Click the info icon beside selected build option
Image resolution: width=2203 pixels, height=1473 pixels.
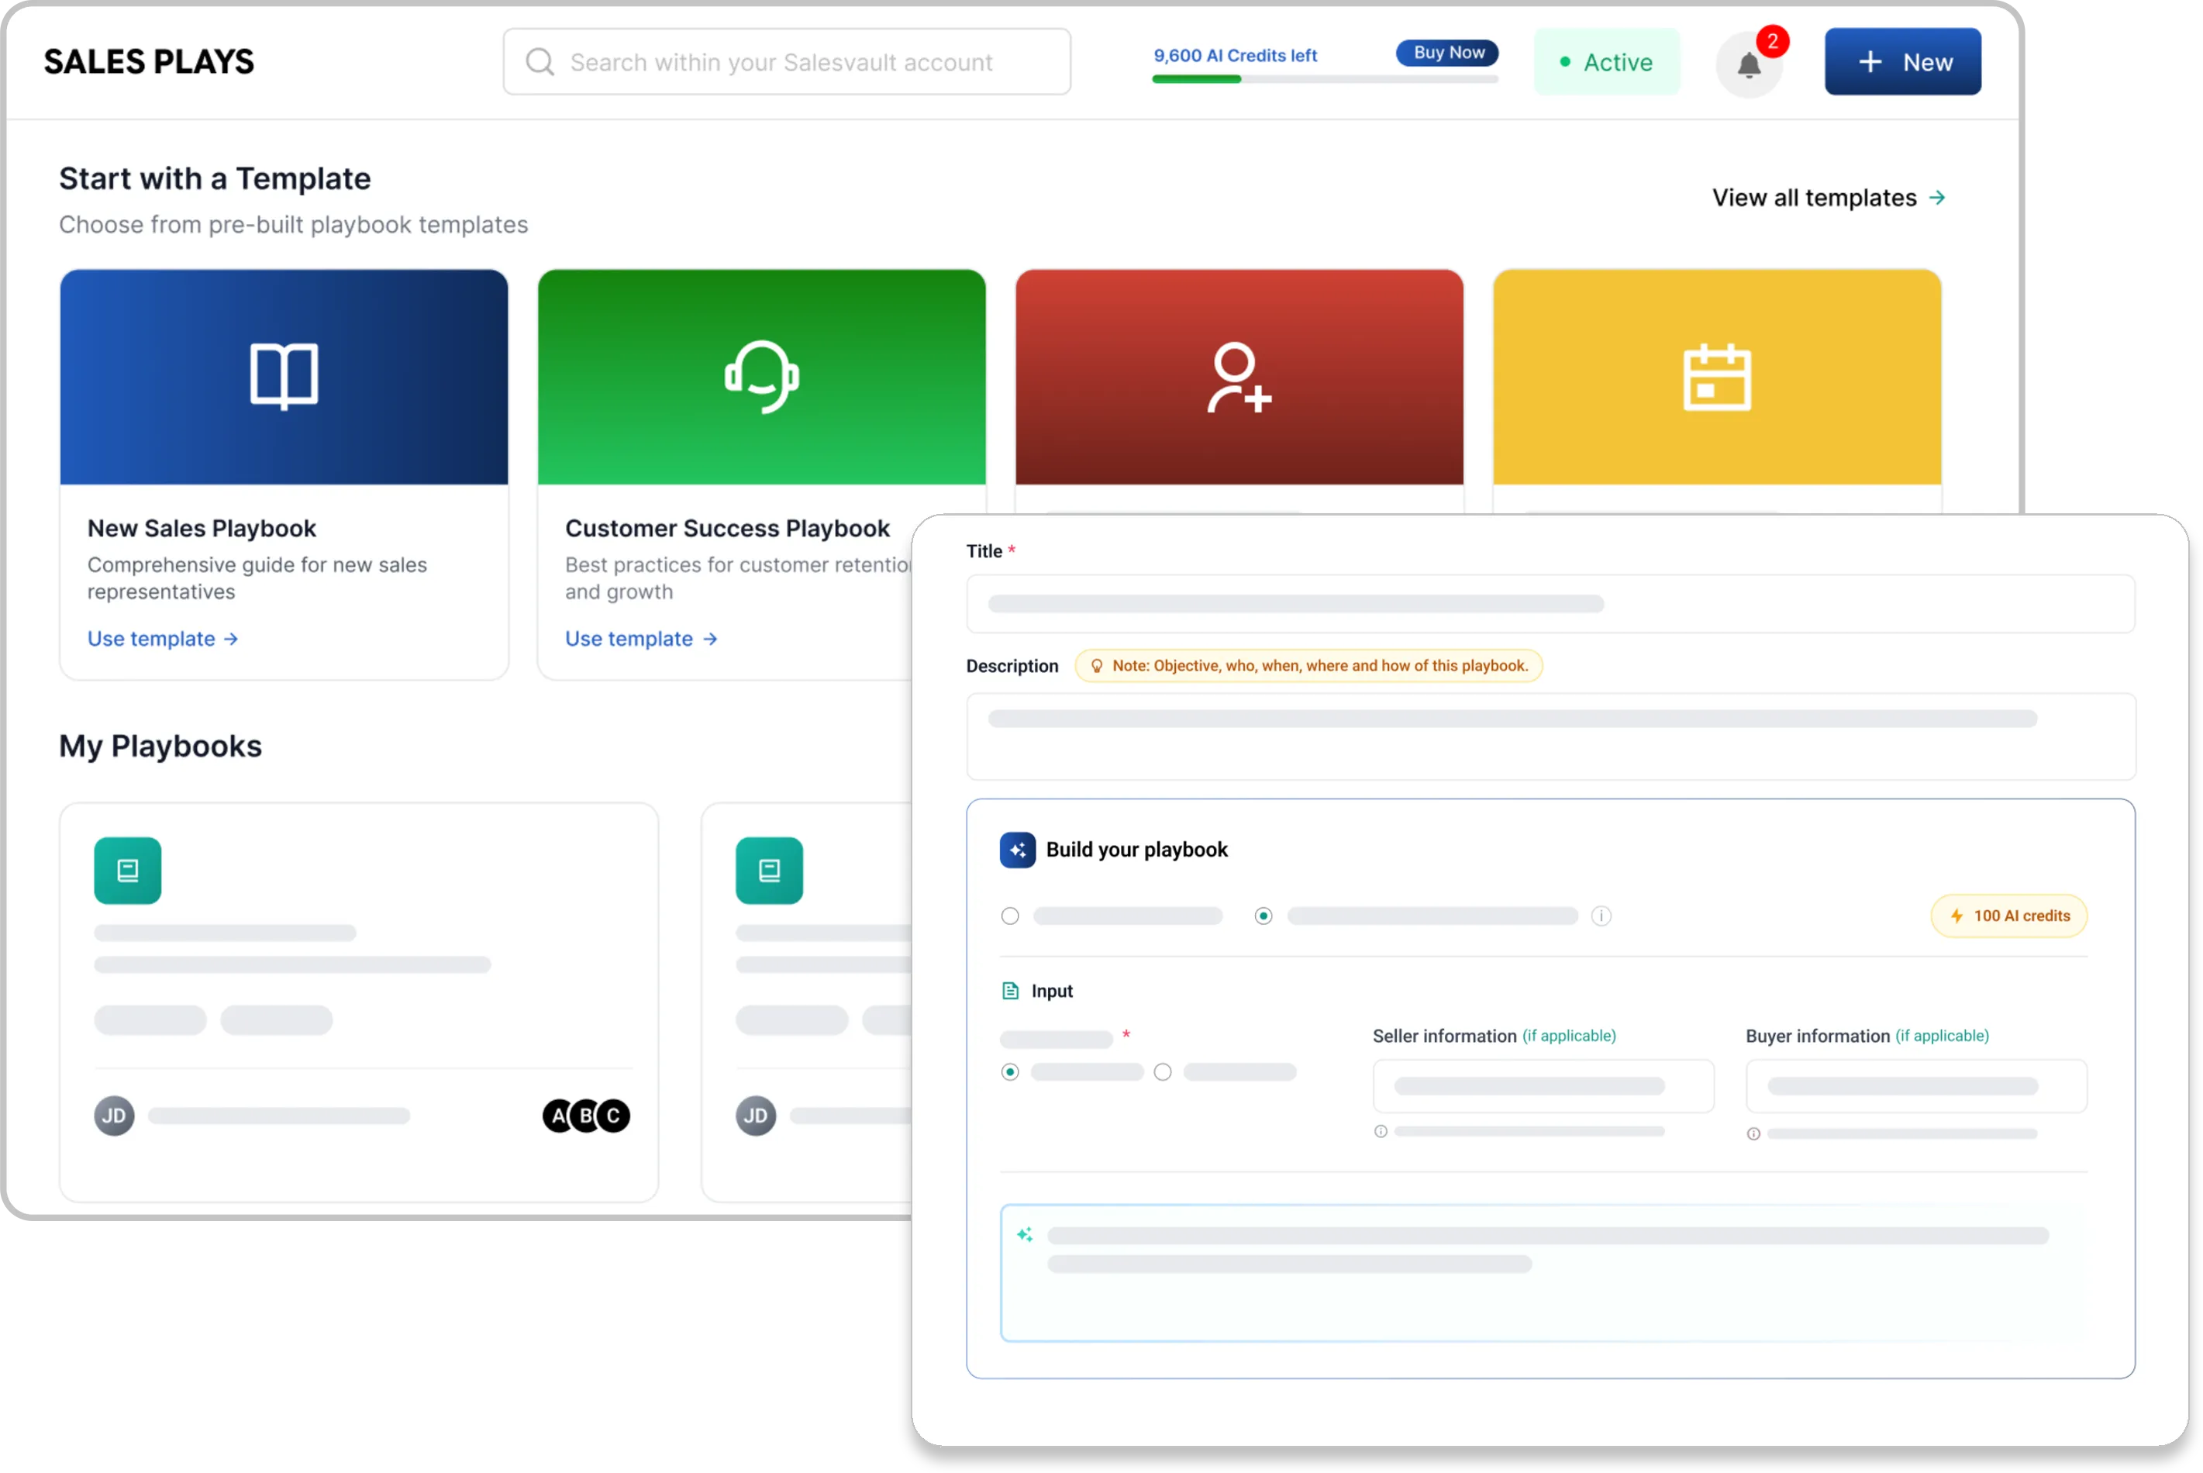(x=1601, y=916)
